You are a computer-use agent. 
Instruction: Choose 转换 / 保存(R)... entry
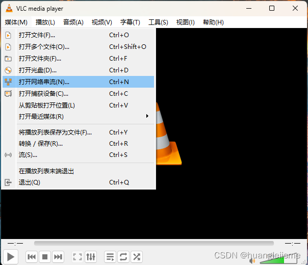[78, 144]
